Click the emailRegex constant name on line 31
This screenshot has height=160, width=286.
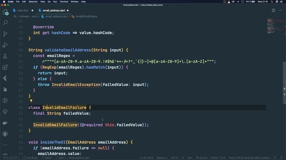[59, 56]
